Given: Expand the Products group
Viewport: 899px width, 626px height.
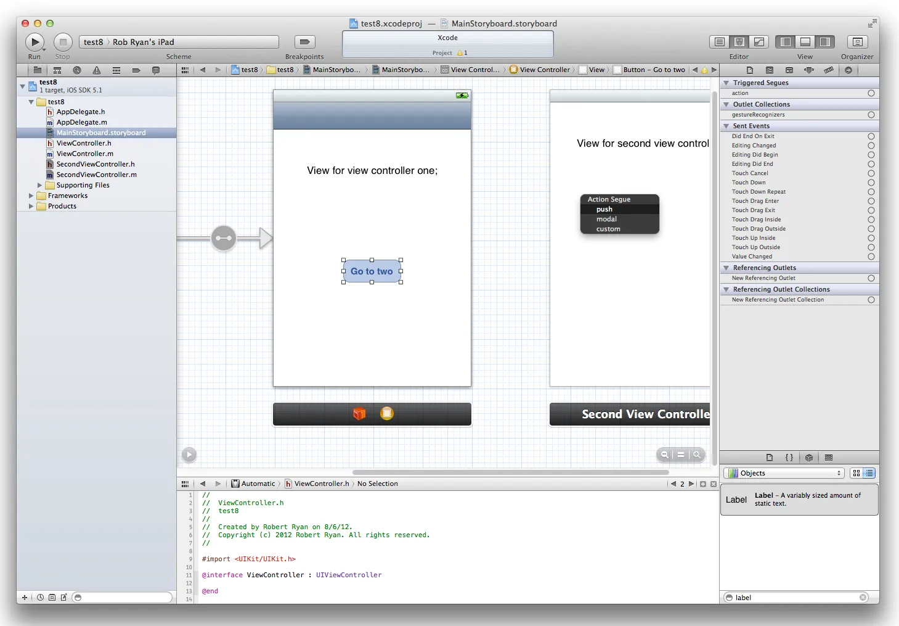Looking at the screenshot, I should pos(31,206).
